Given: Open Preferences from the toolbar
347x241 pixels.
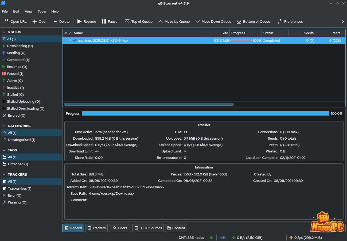Looking at the screenshot, I should click(280, 21).
